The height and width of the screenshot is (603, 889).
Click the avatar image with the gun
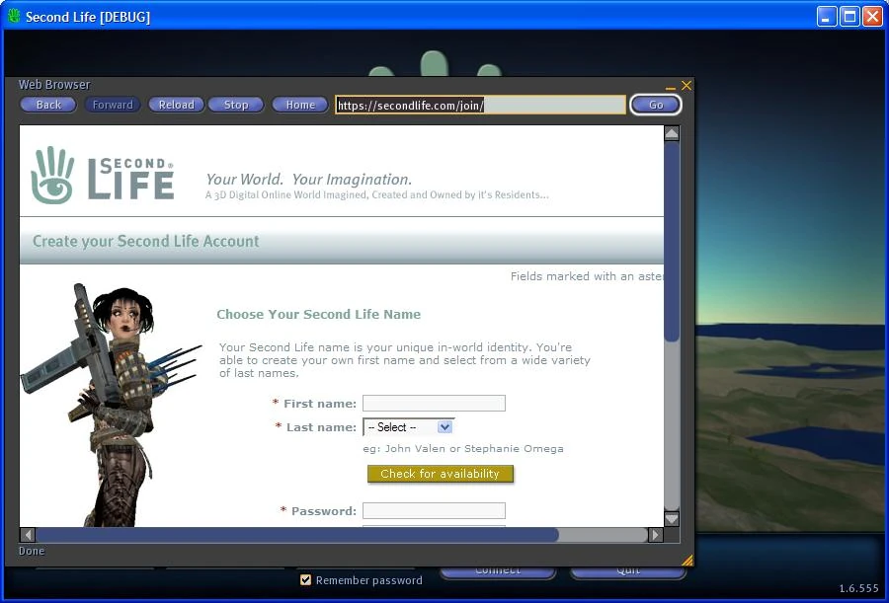tap(110, 406)
